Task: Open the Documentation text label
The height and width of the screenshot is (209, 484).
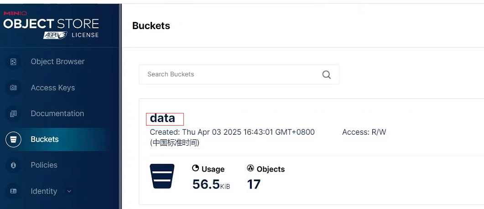Action: point(57,114)
